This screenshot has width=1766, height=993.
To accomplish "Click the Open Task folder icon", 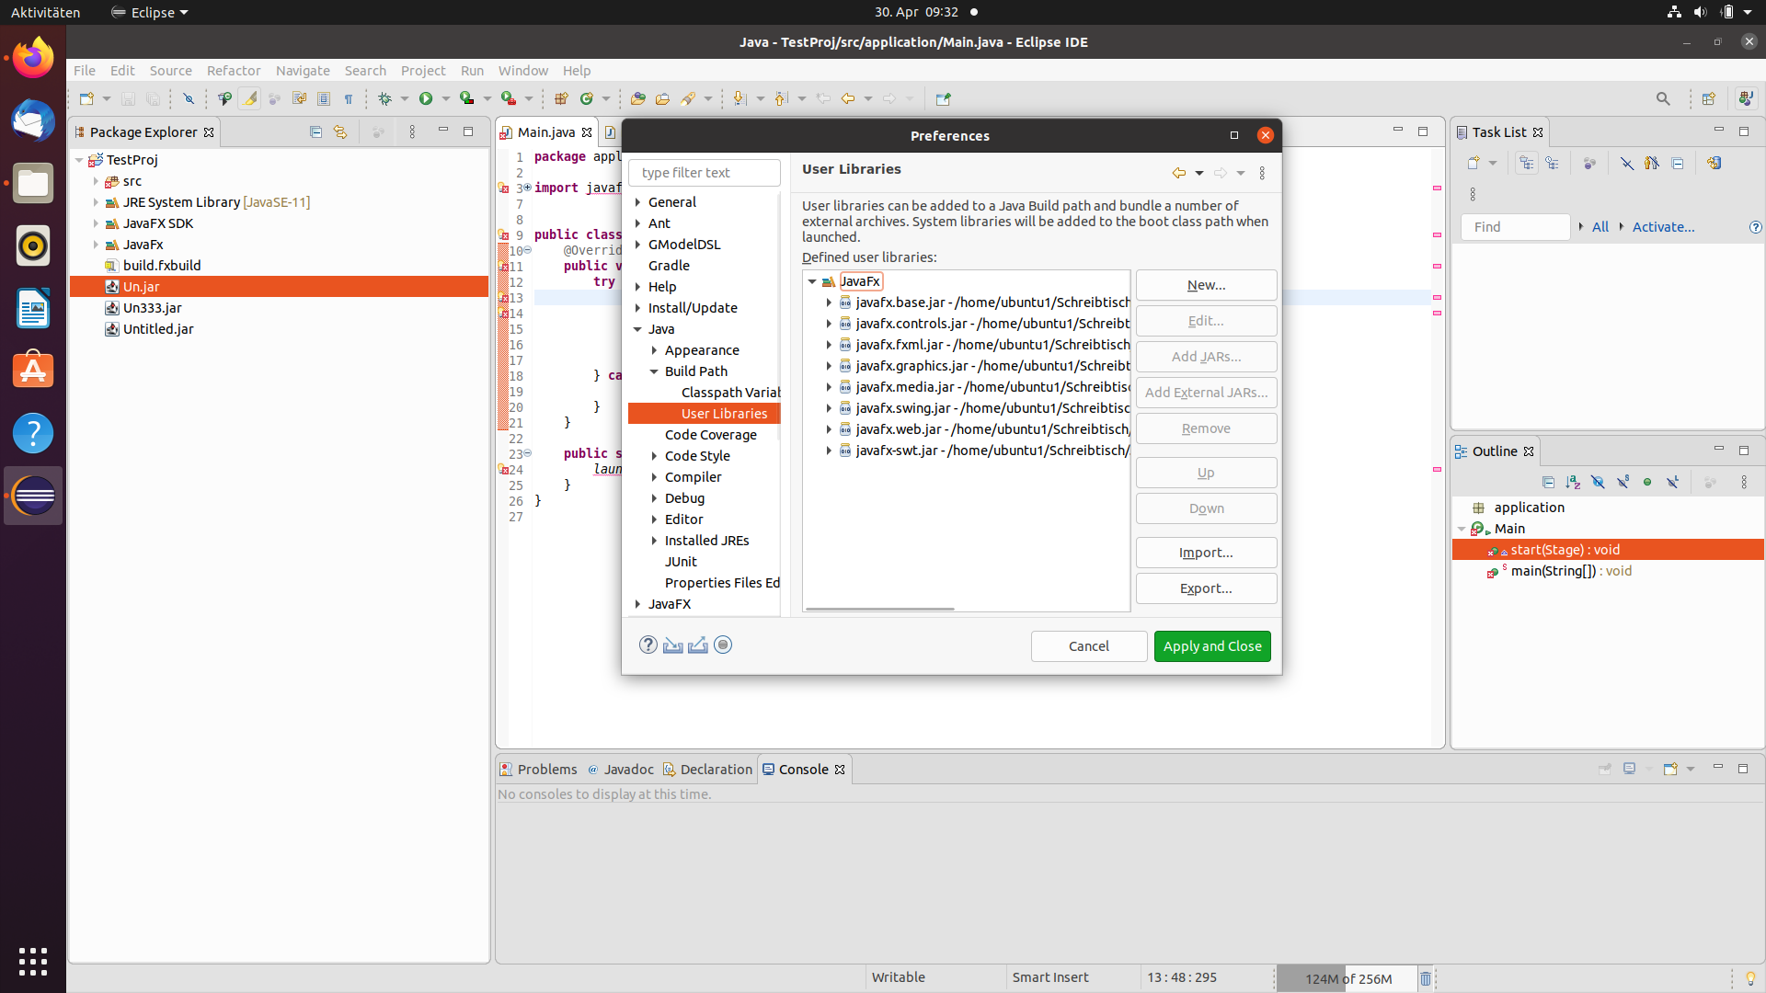I will [662, 98].
